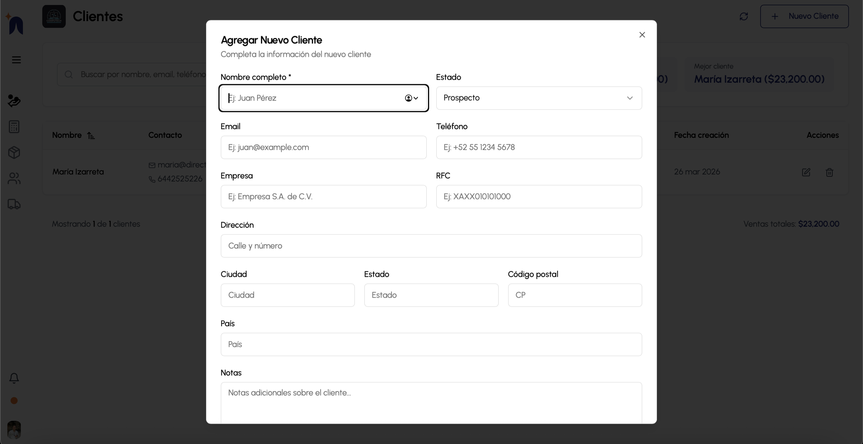Screen dimensions: 863x444
Task: Click the trash icon for María Izarreta
Action: click(829, 172)
